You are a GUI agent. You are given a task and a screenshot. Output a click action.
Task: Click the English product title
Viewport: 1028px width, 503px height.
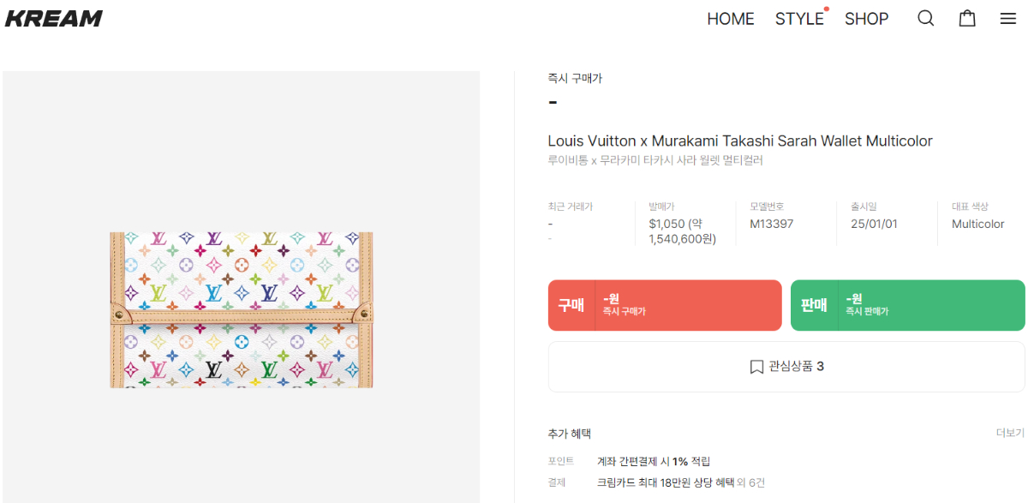coord(740,141)
